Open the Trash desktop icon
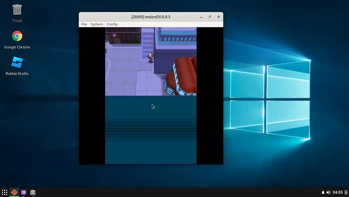Viewport: 349px width, 197px height. pos(17,13)
